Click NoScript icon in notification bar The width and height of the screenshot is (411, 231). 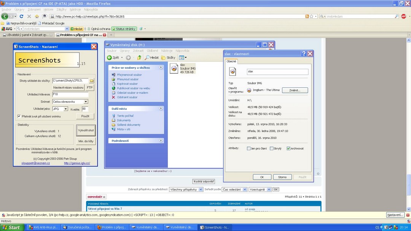[3, 215]
